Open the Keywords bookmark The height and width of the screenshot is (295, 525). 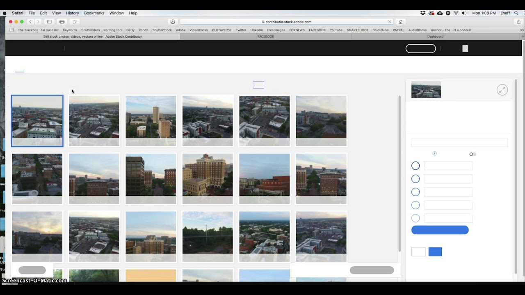click(x=70, y=30)
